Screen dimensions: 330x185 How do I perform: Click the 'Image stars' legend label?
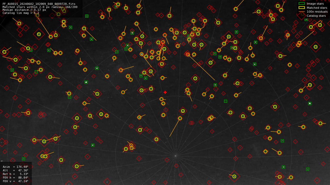point(315,4)
